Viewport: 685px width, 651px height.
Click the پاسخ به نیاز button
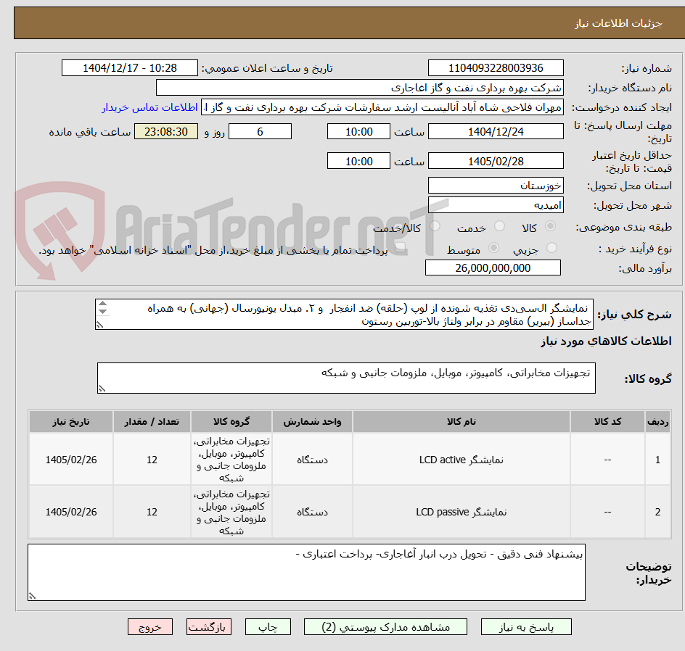click(x=526, y=627)
